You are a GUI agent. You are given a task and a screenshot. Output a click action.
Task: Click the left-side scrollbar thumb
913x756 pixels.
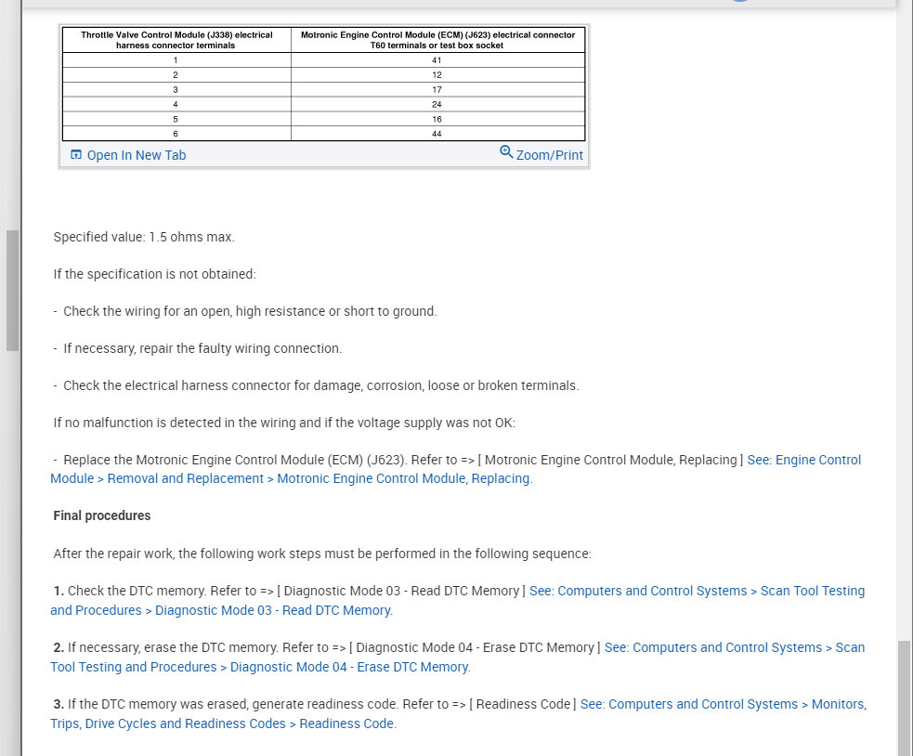point(12,290)
